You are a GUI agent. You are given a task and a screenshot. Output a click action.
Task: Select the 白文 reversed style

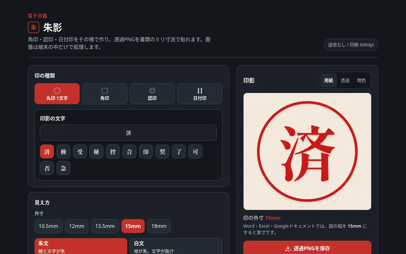point(176,246)
